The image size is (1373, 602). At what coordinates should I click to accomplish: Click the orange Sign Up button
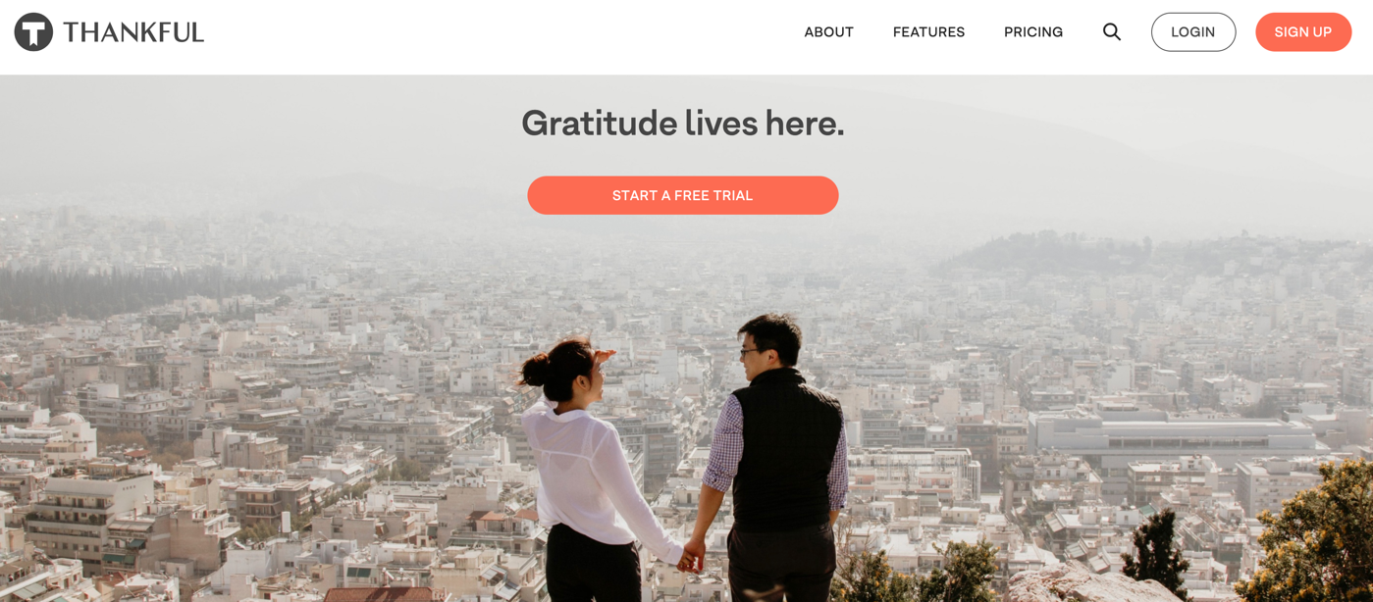point(1303,32)
